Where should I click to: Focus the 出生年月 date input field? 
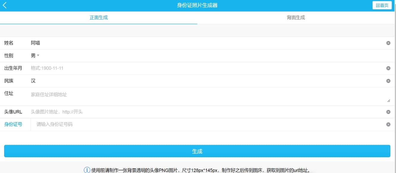pyautogui.click(x=119, y=68)
